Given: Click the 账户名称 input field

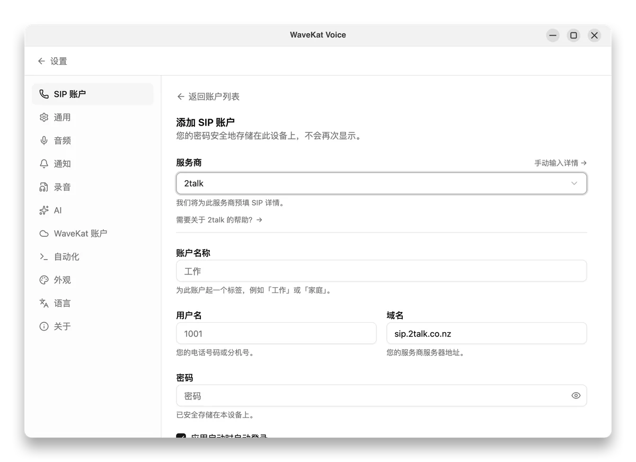Looking at the screenshot, I should click(382, 271).
